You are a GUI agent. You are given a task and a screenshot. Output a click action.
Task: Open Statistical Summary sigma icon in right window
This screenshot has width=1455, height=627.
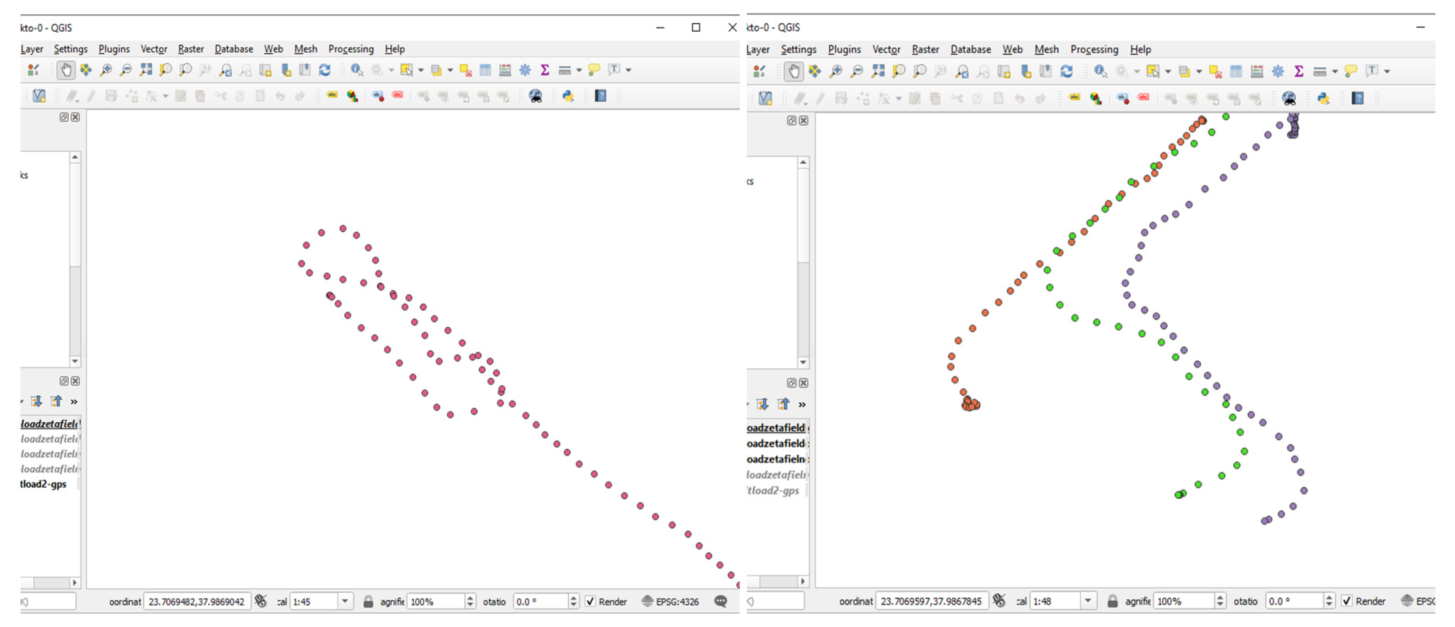click(x=1298, y=71)
